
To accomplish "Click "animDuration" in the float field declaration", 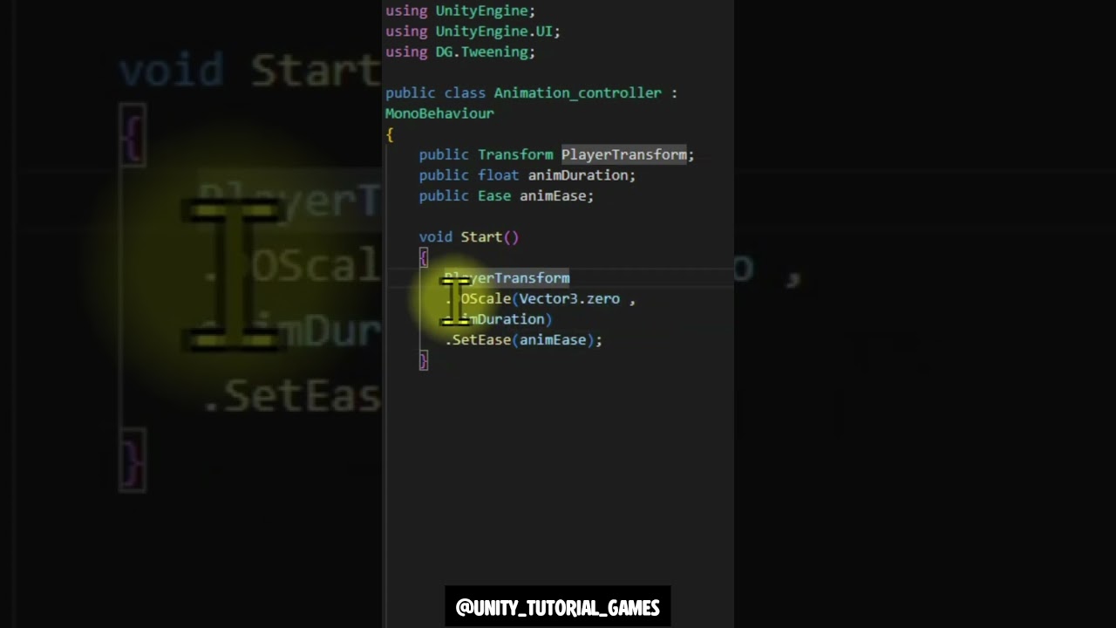I will click(577, 175).
